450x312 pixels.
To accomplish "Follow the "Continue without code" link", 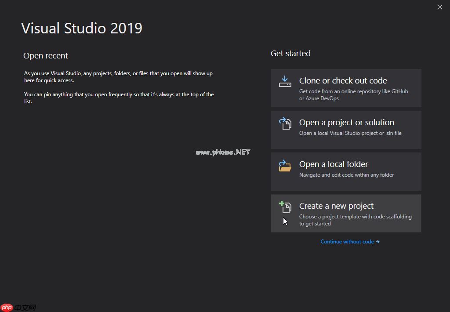I will coord(347,242).
